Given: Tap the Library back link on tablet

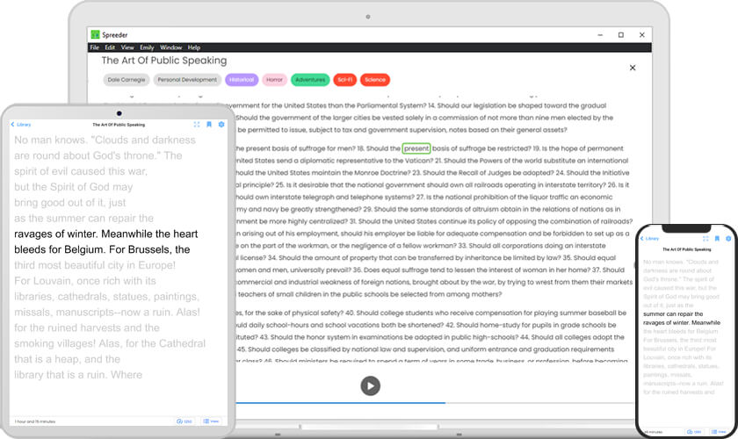Looking at the screenshot, I should (21, 125).
